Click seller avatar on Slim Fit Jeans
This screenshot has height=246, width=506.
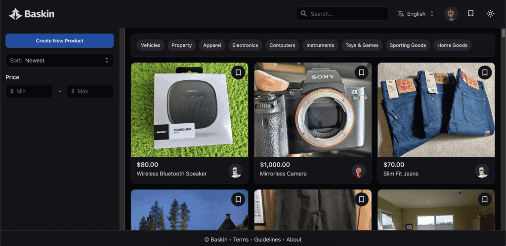click(482, 171)
